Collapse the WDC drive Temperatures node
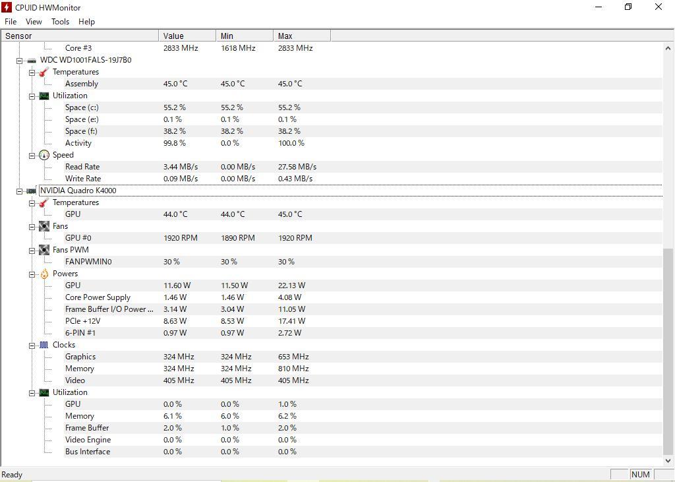 pyautogui.click(x=32, y=73)
